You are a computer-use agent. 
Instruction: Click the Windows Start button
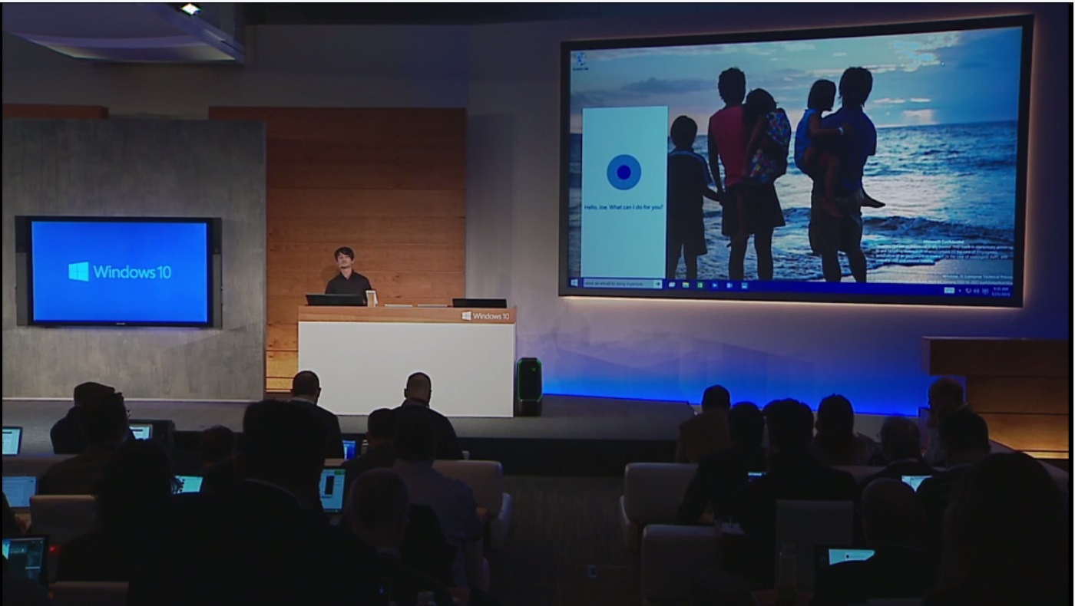574,283
